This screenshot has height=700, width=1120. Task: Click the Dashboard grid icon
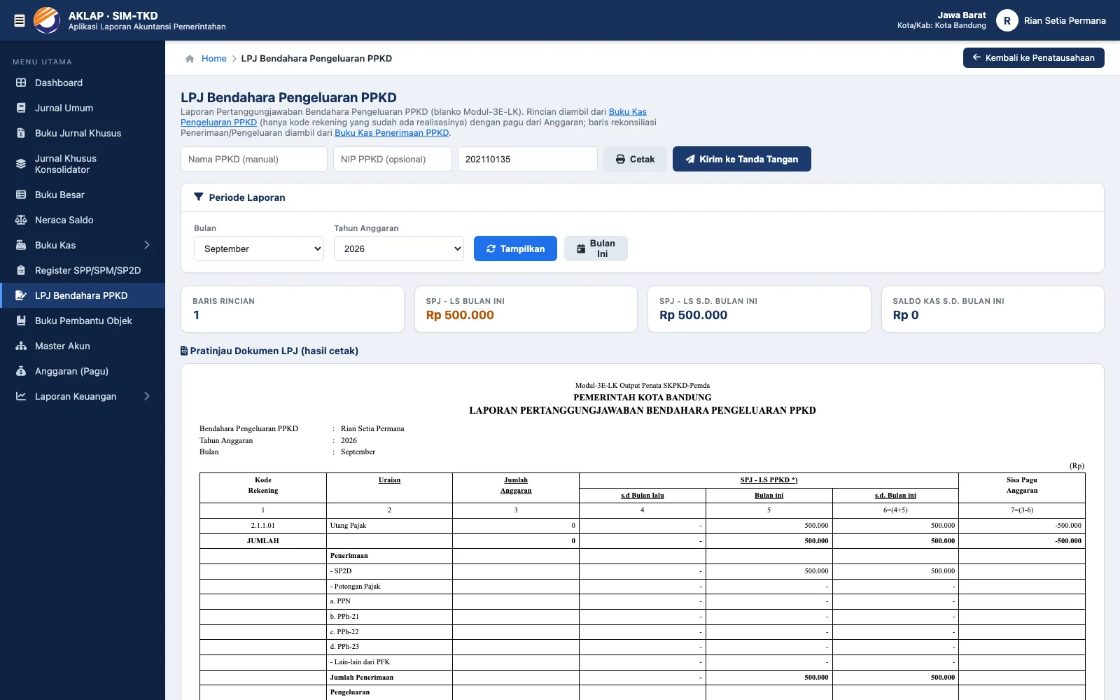point(21,83)
